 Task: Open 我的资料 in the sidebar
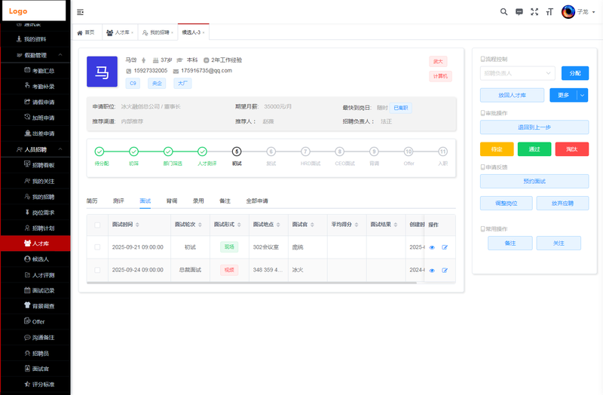[x=35, y=39]
